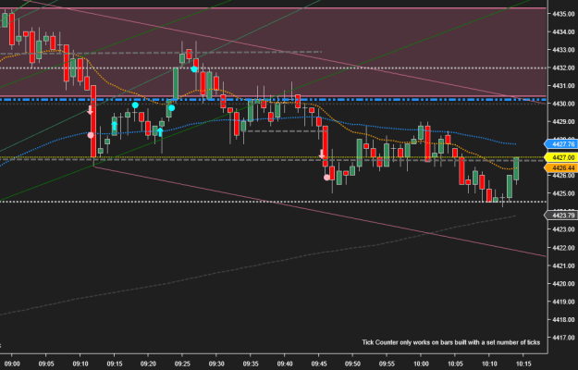Select the Tick Counter warning message text

tap(450, 342)
